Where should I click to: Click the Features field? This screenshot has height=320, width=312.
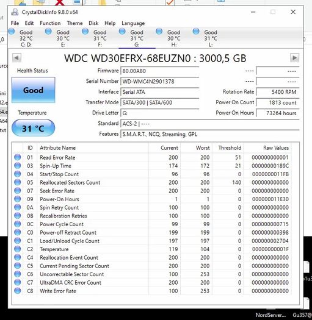tap(210, 134)
